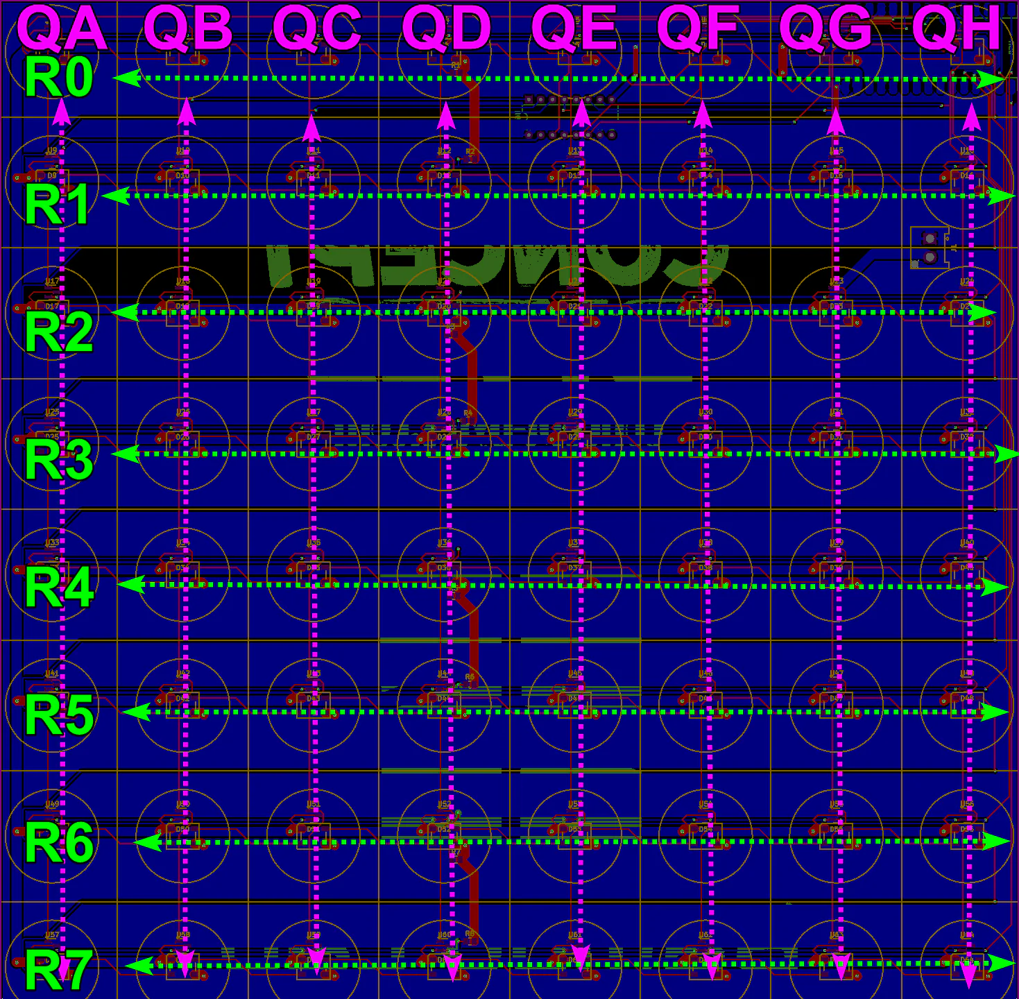The image size is (1019, 999).
Task: Select the D20 LED footprint
Action: coord(444,312)
